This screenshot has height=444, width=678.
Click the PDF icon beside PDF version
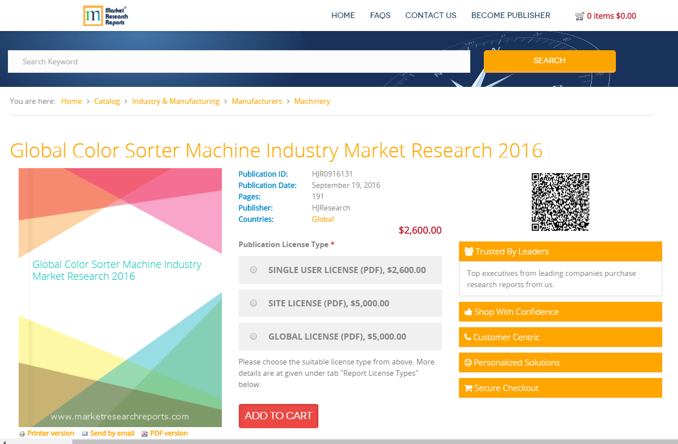click(145, 434)
